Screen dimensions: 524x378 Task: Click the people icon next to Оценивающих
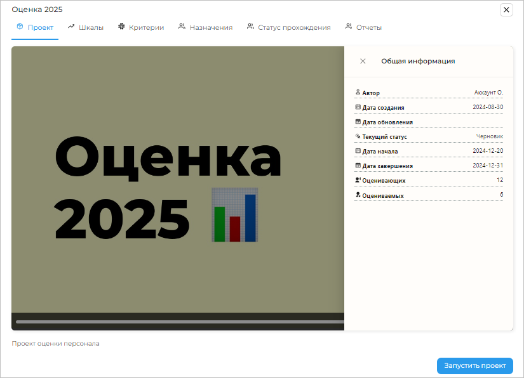[358, 180]
